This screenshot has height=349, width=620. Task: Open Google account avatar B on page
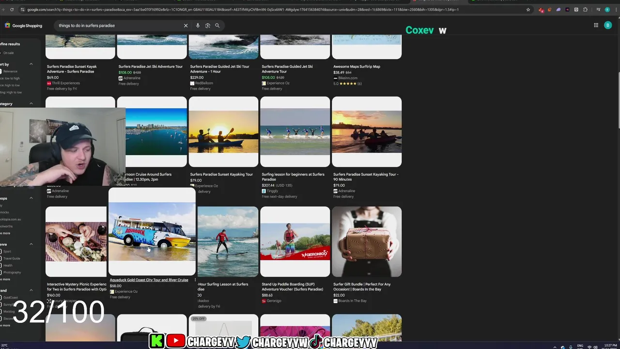click(608, 25)
